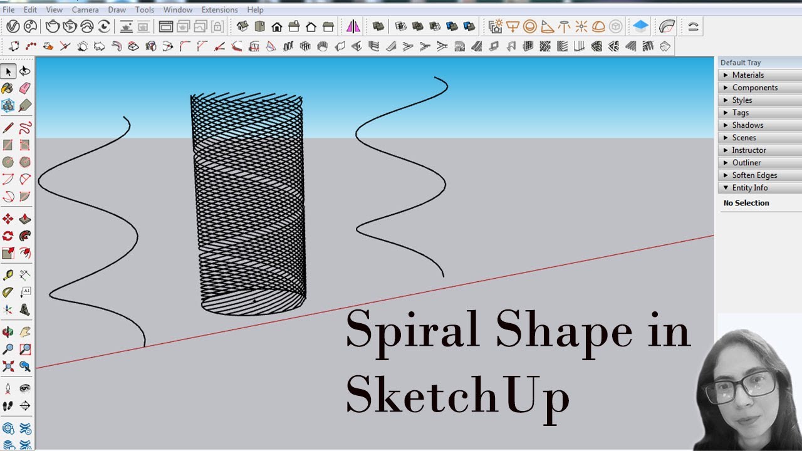Click the Zoom Extents tool
Viewport: 802px width, 451px height.
point(8,366)
